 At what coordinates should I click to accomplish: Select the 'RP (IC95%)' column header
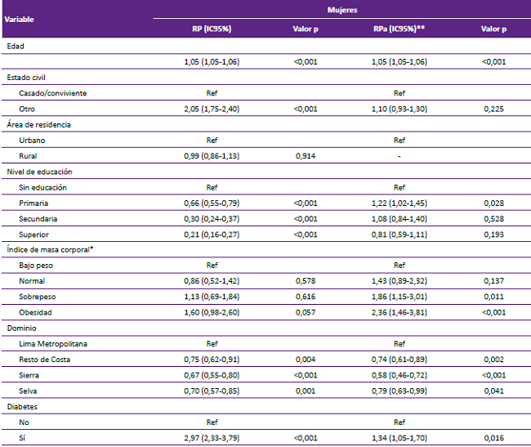click(211, 29)
